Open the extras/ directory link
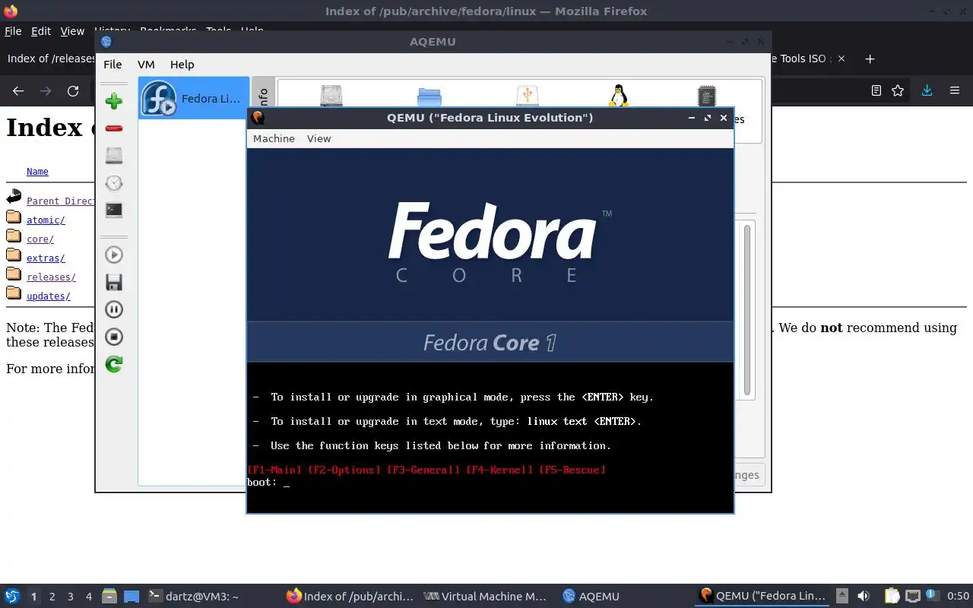The height and width of the screenshot is (608, 973). 46,258
